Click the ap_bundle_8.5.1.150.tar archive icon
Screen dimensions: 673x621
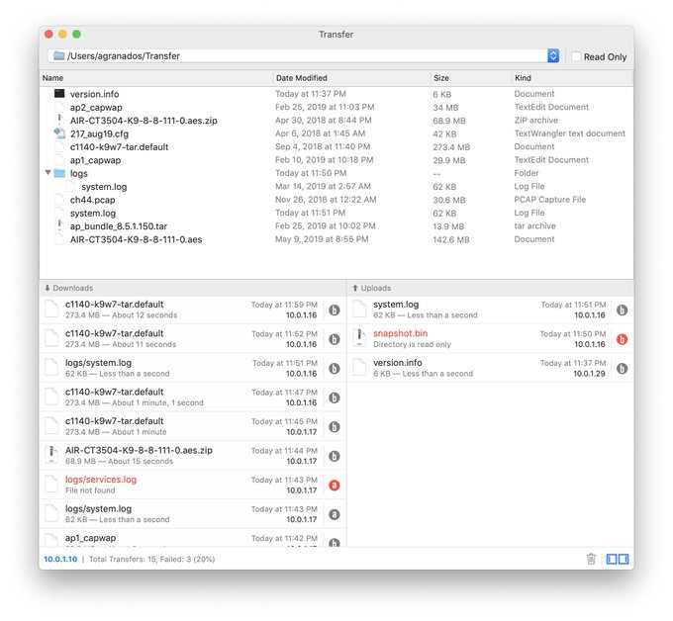(x=59, y=226)
